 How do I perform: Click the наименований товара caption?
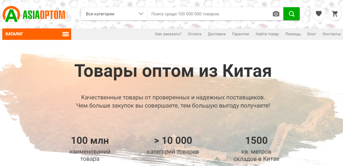pyautogui.click(x=90, y=155)
